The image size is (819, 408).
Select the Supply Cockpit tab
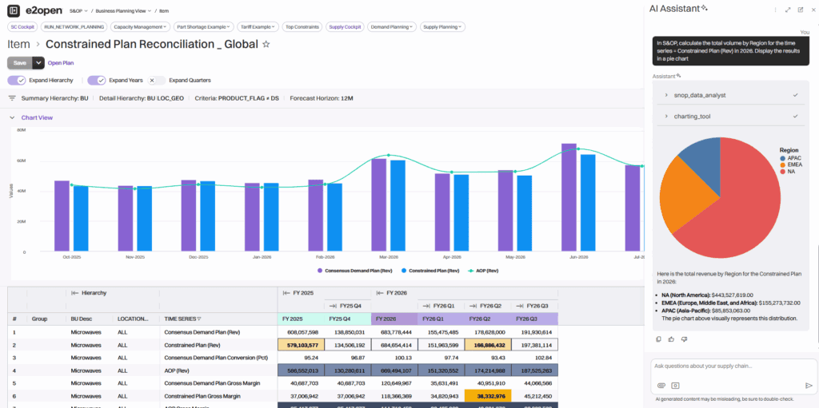coord(346,26)
